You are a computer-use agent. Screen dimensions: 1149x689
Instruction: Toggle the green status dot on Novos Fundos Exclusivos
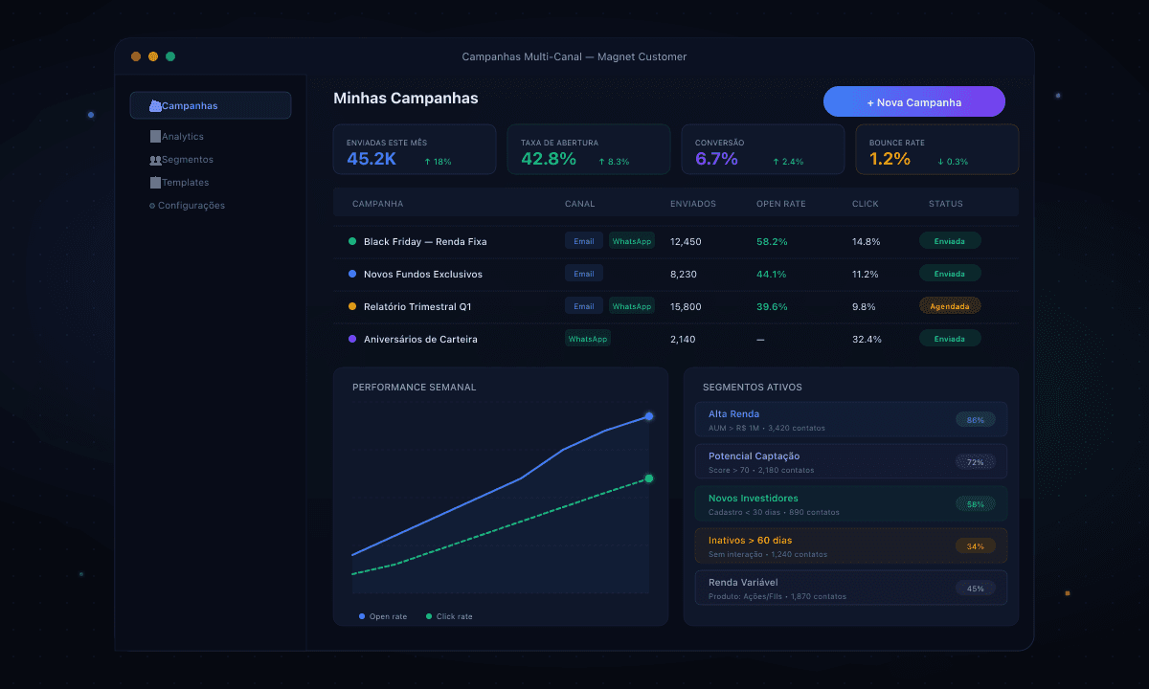351,274
